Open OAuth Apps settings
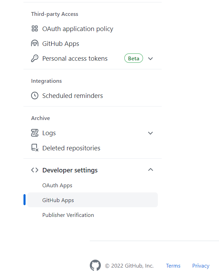Screen dimensions: 219x280 coord(57,185)
